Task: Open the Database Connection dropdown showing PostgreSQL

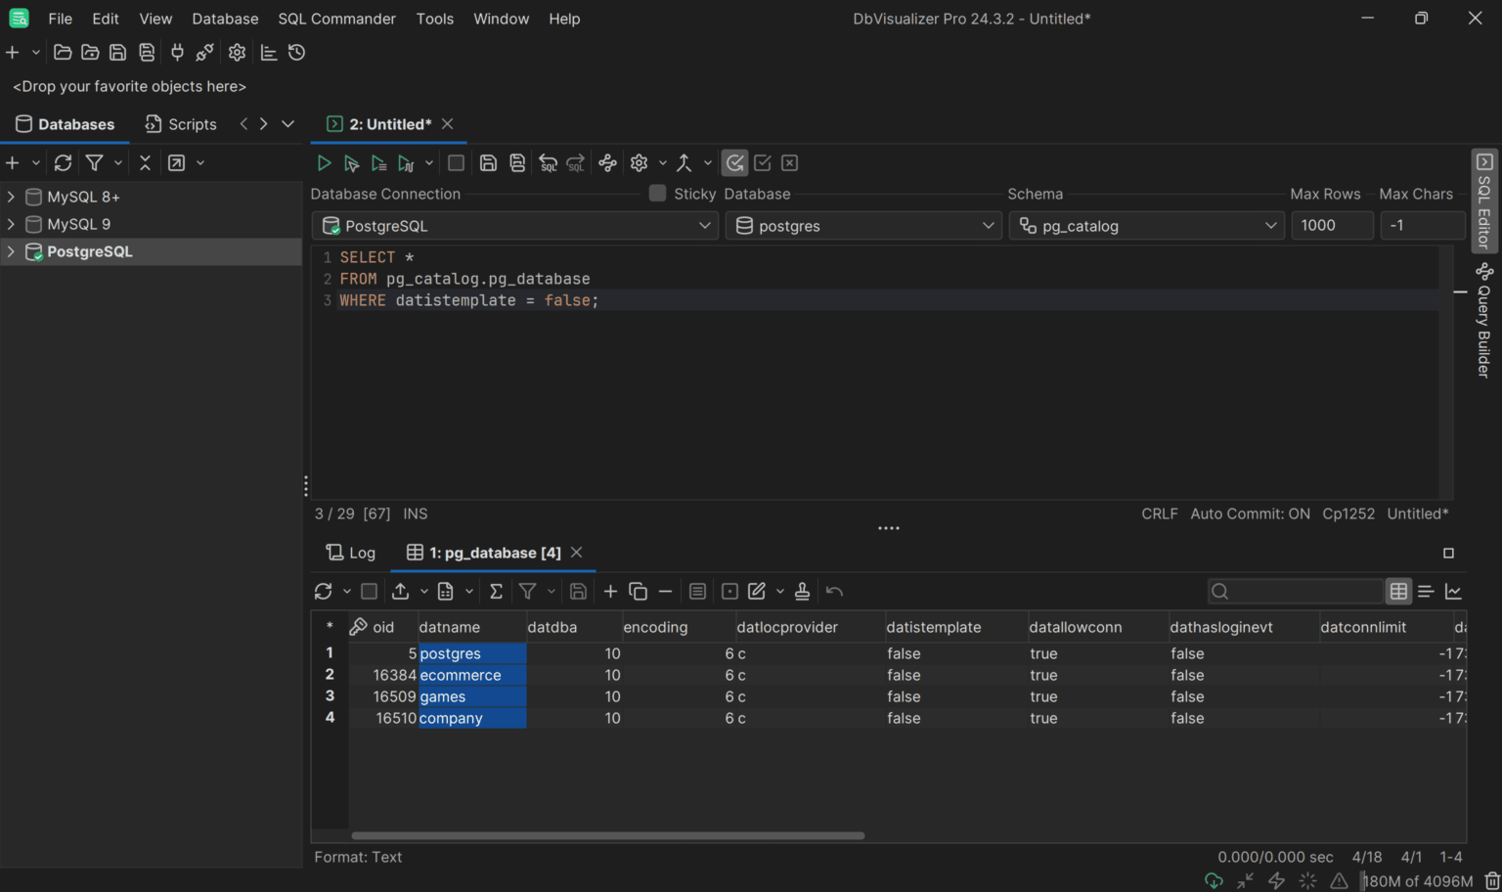Action: point(515,226)
